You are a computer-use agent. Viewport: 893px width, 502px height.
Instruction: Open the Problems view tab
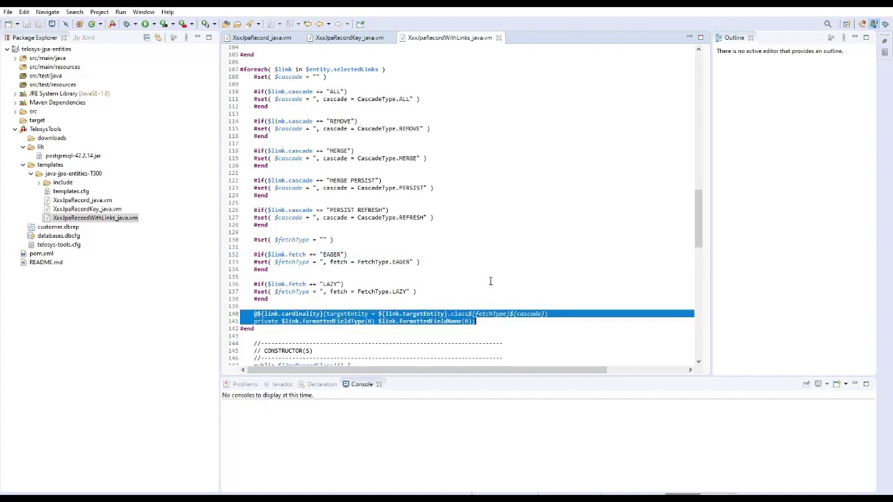(x=245, y=384)
